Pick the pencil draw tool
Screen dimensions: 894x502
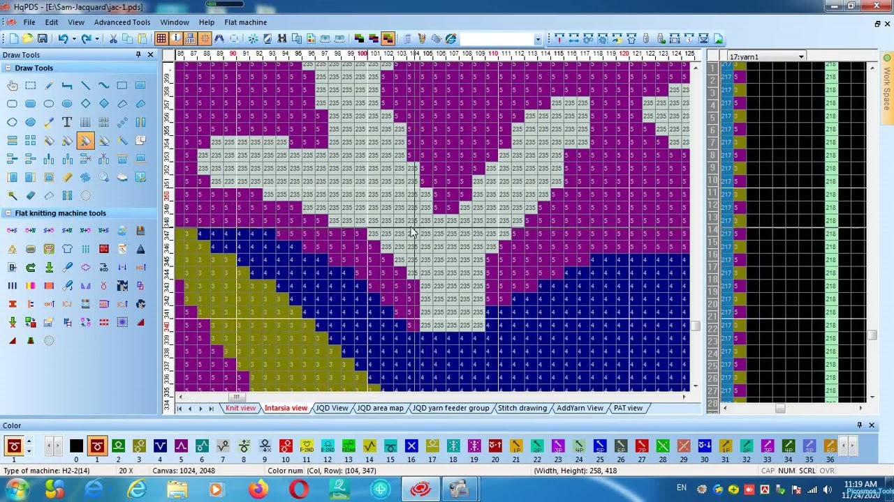[x=49, y=86]
